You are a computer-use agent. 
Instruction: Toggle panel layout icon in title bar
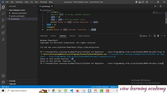tap(140, 2)
